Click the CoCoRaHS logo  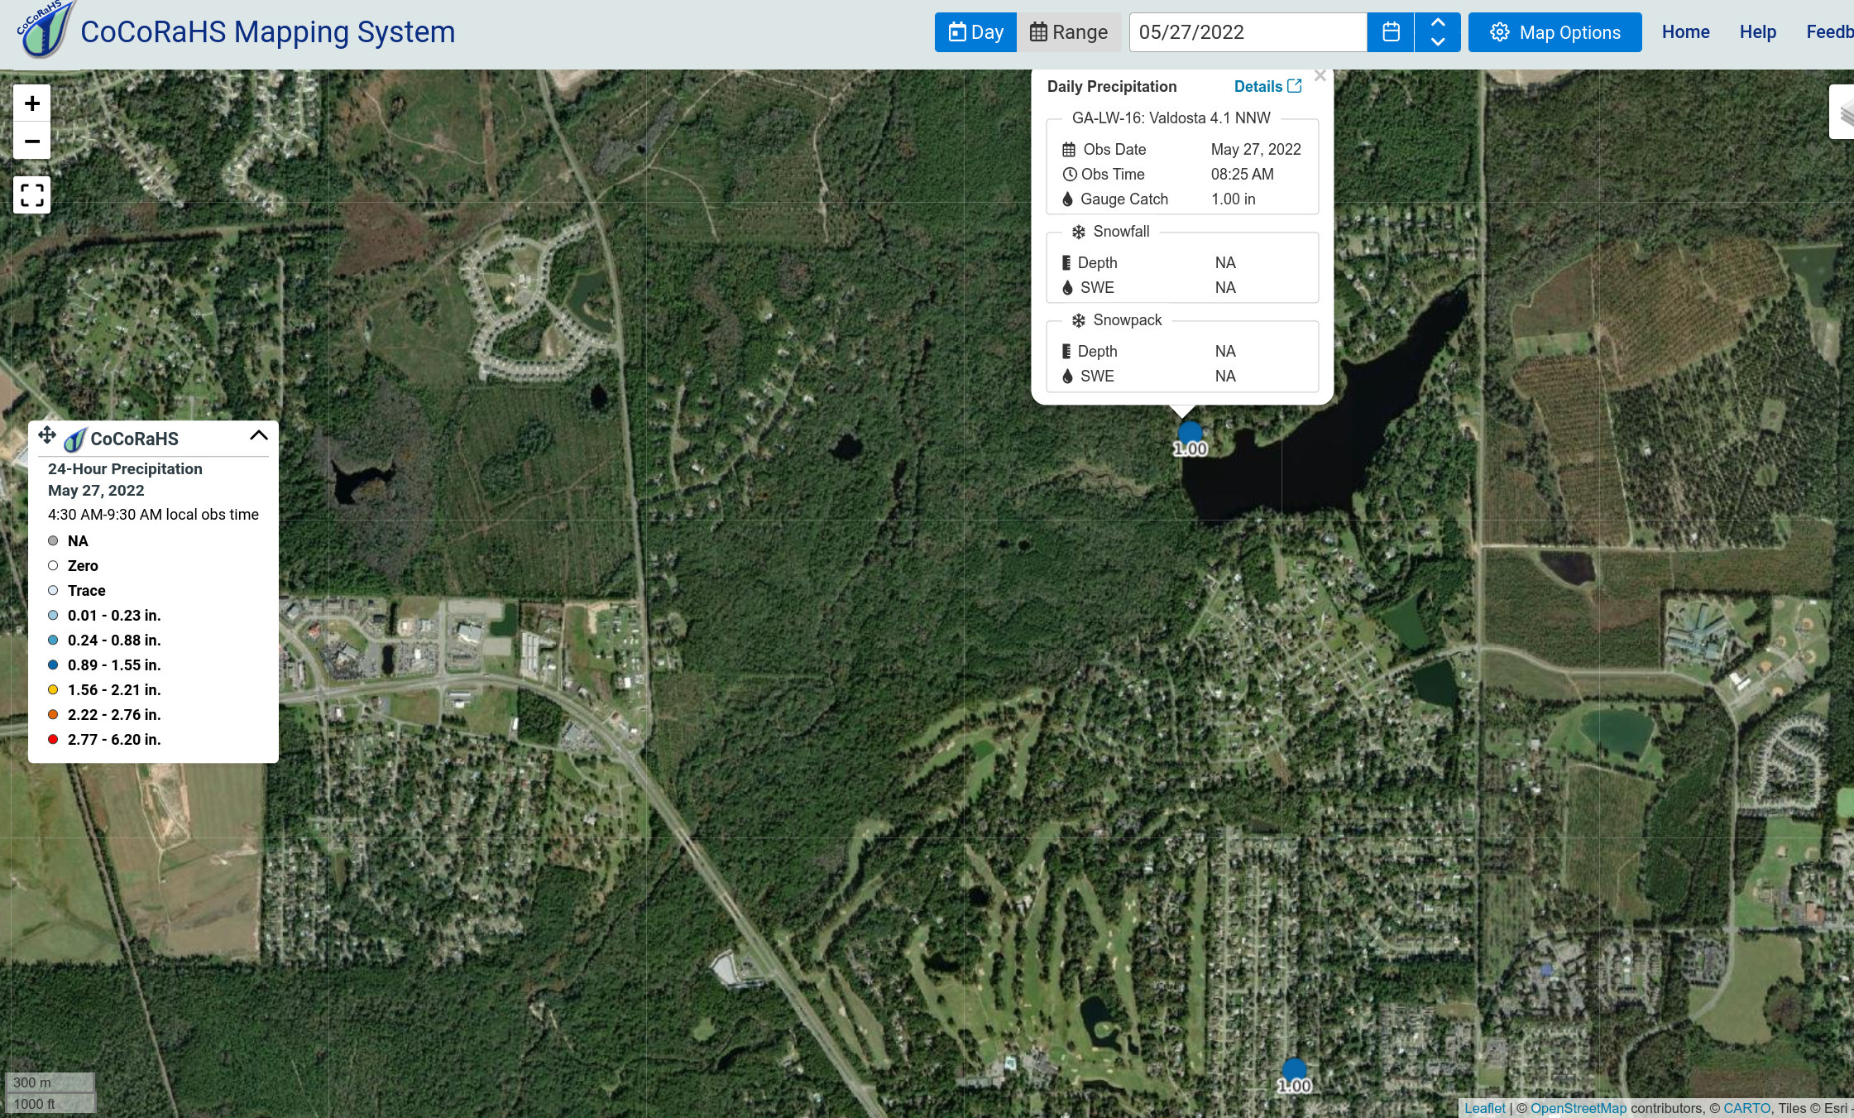click(x=46, y=30)
